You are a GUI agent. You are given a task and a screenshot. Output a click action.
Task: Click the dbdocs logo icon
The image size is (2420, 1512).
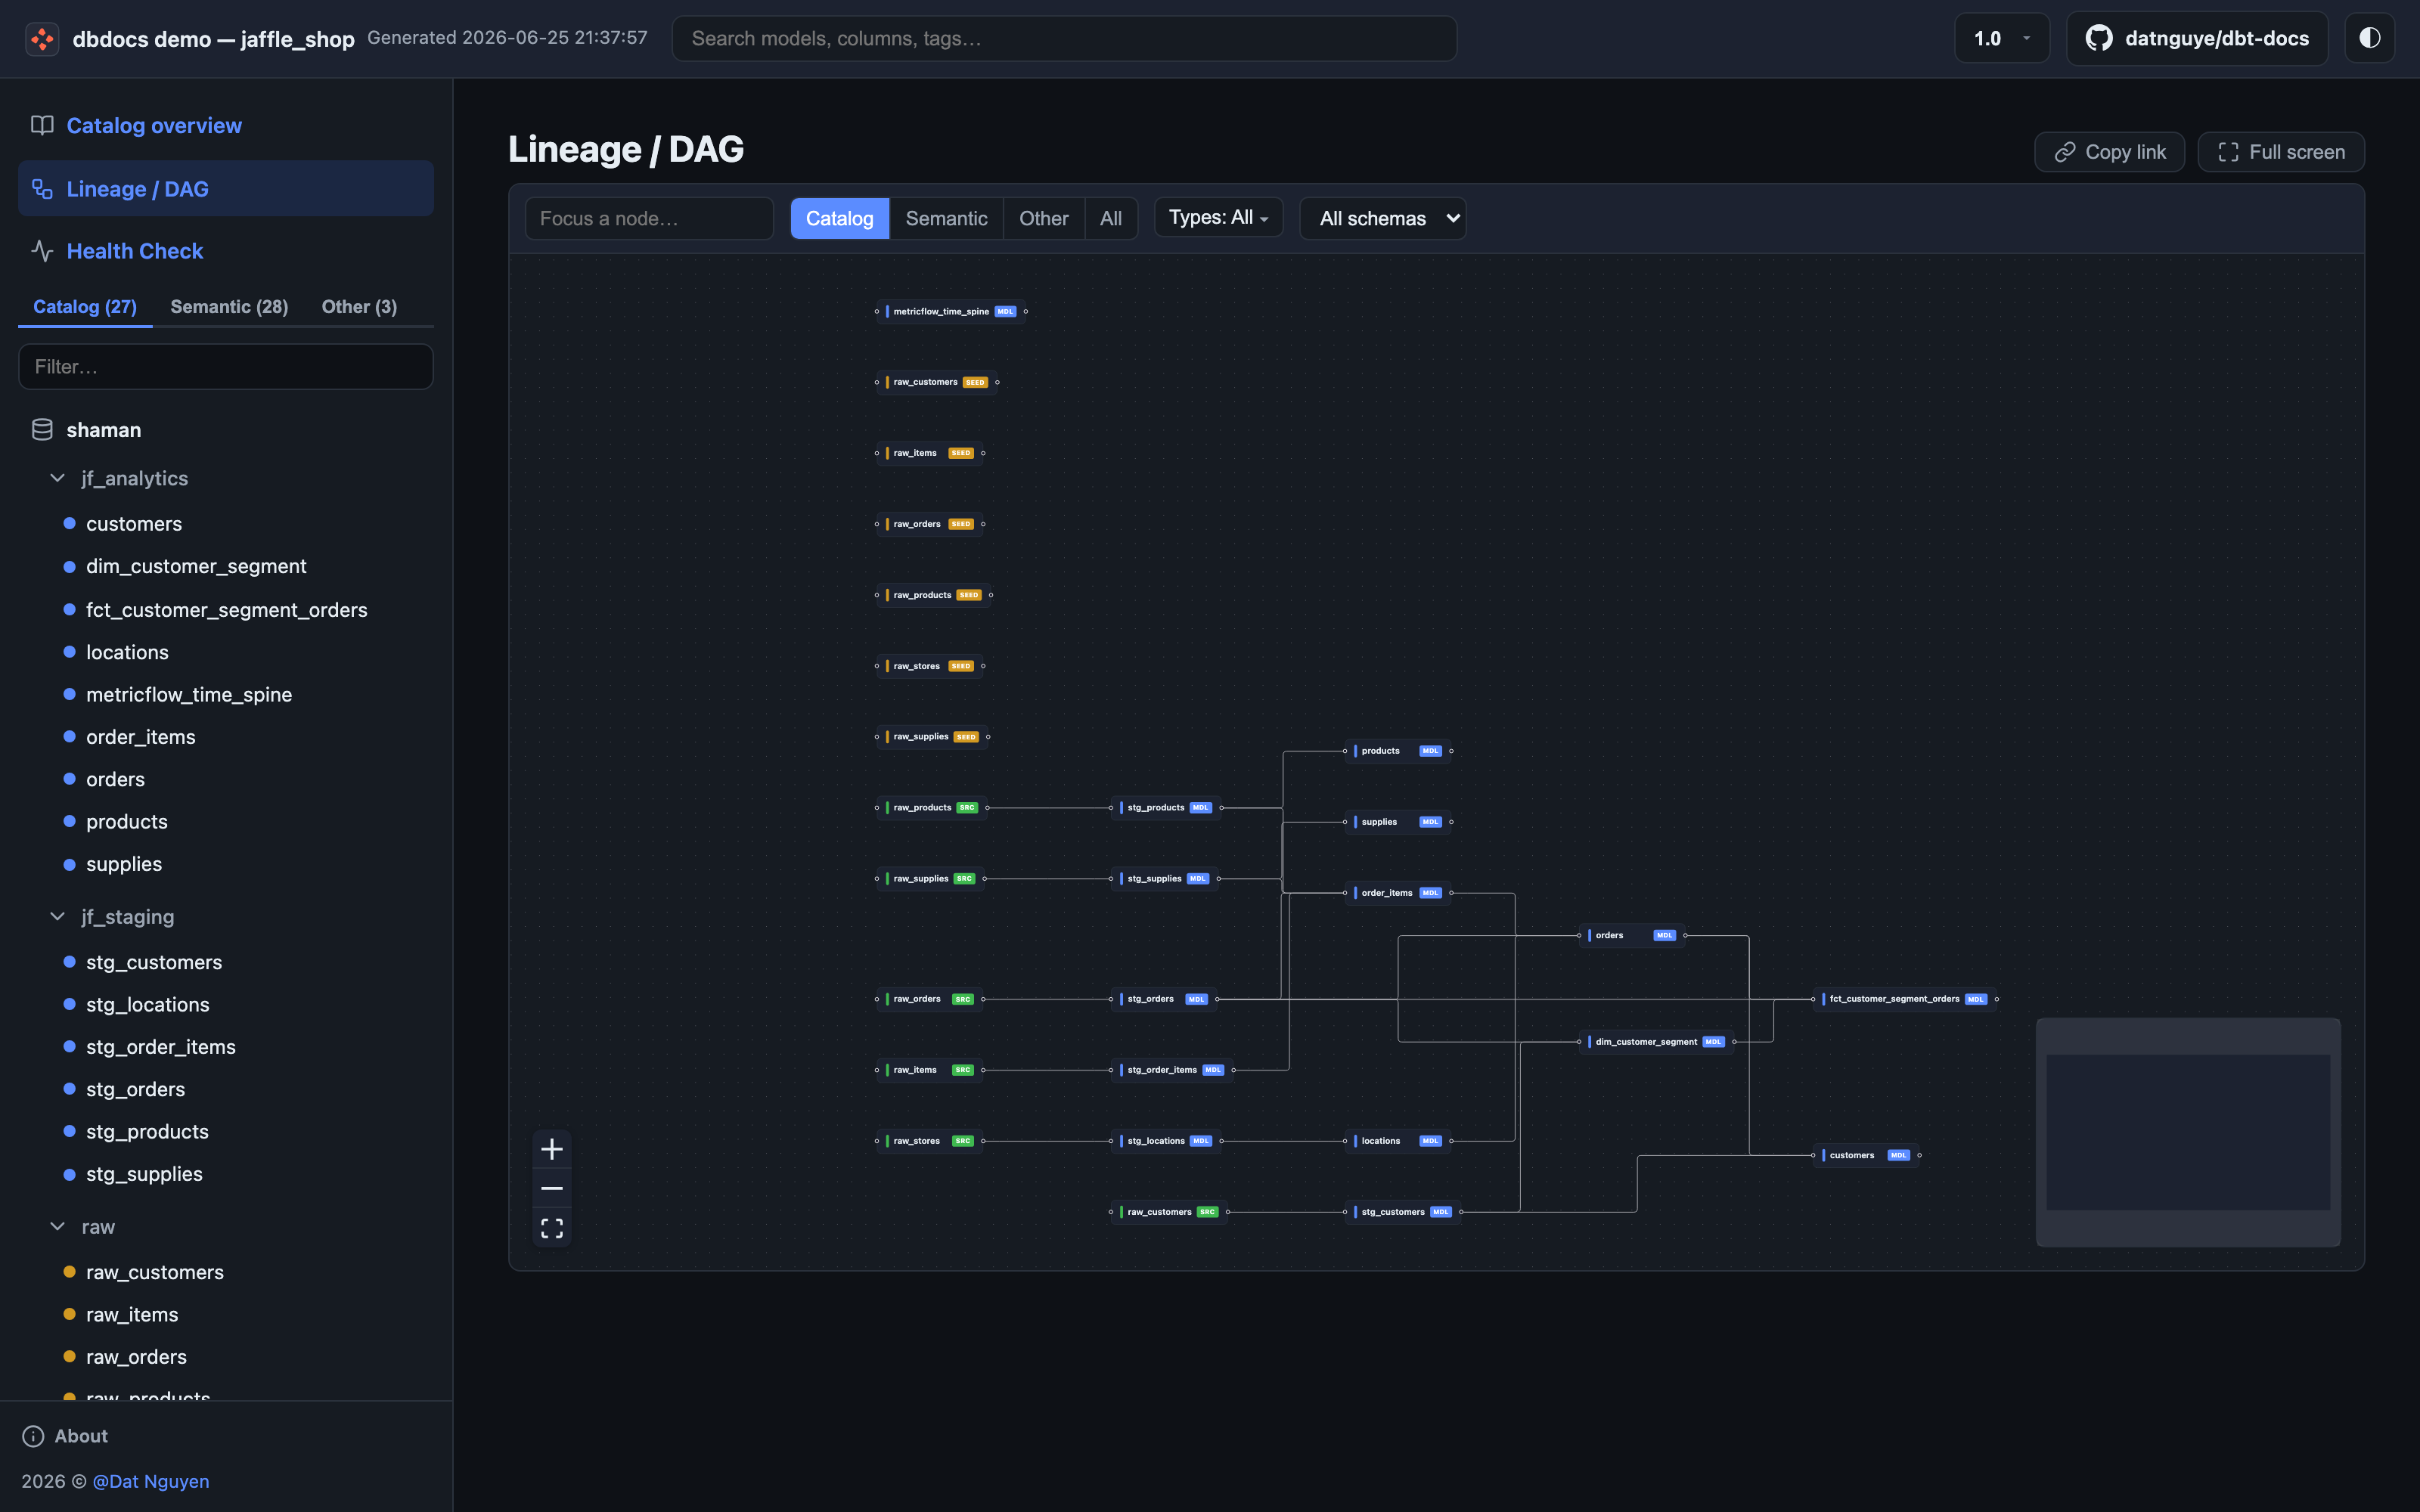[42, 39]
